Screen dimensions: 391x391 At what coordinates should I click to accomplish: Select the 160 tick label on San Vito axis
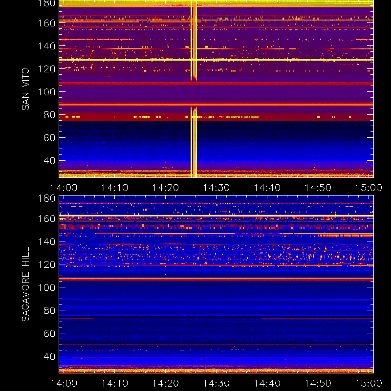46,23
